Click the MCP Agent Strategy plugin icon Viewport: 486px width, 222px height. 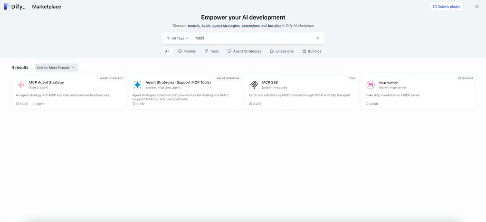pyautogui.click(x=21, y=85)
